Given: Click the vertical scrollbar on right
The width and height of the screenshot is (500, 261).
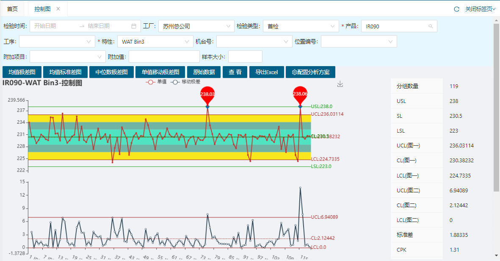Looking at the screenshot, I should pos(497,106).
